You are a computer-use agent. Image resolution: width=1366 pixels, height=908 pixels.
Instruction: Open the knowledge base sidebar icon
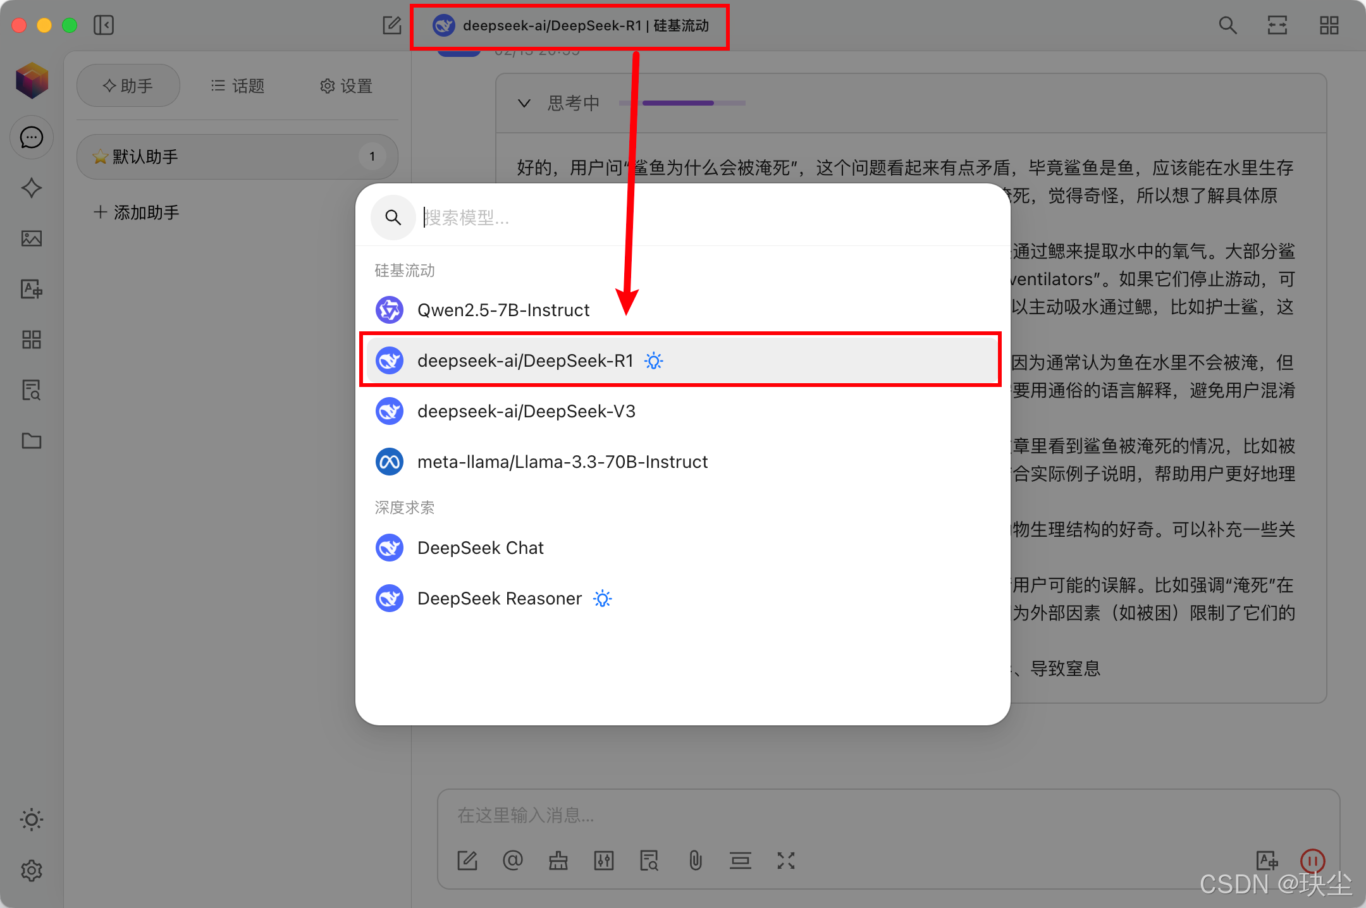(31, 390)
